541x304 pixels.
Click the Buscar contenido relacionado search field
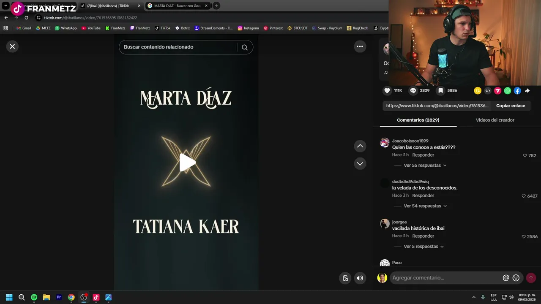[178, 47]
